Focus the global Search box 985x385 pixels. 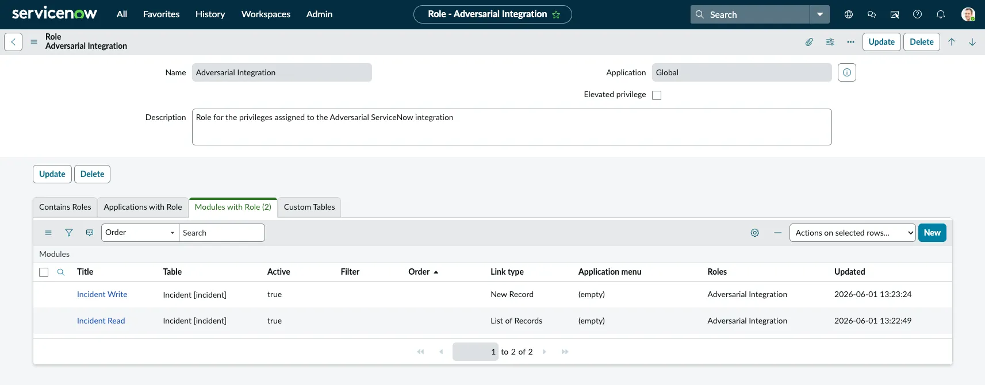[x=750, y=14]
